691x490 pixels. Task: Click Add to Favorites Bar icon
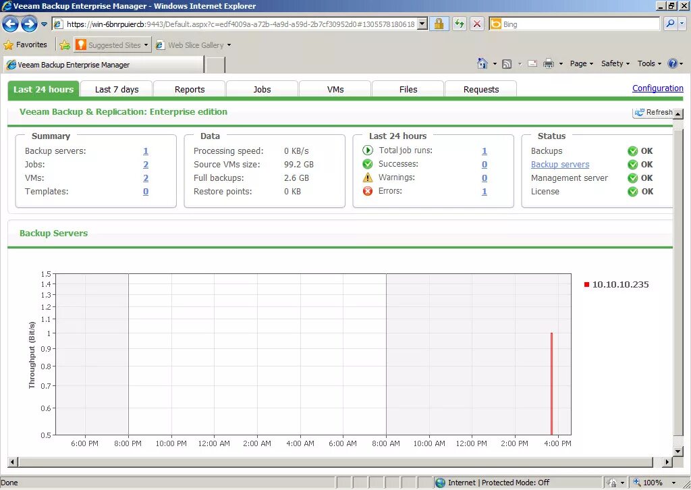[65, 45]
